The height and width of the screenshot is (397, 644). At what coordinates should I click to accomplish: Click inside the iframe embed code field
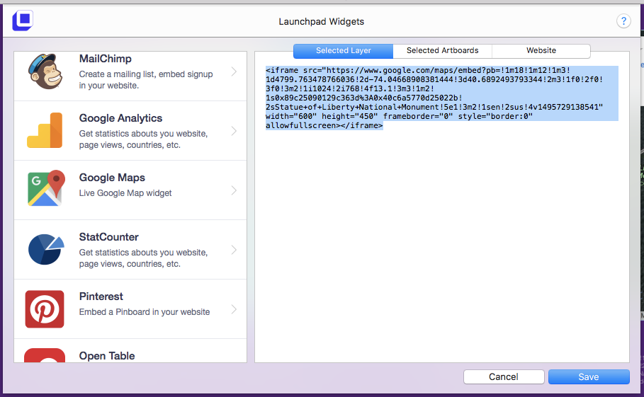[441, 207]
